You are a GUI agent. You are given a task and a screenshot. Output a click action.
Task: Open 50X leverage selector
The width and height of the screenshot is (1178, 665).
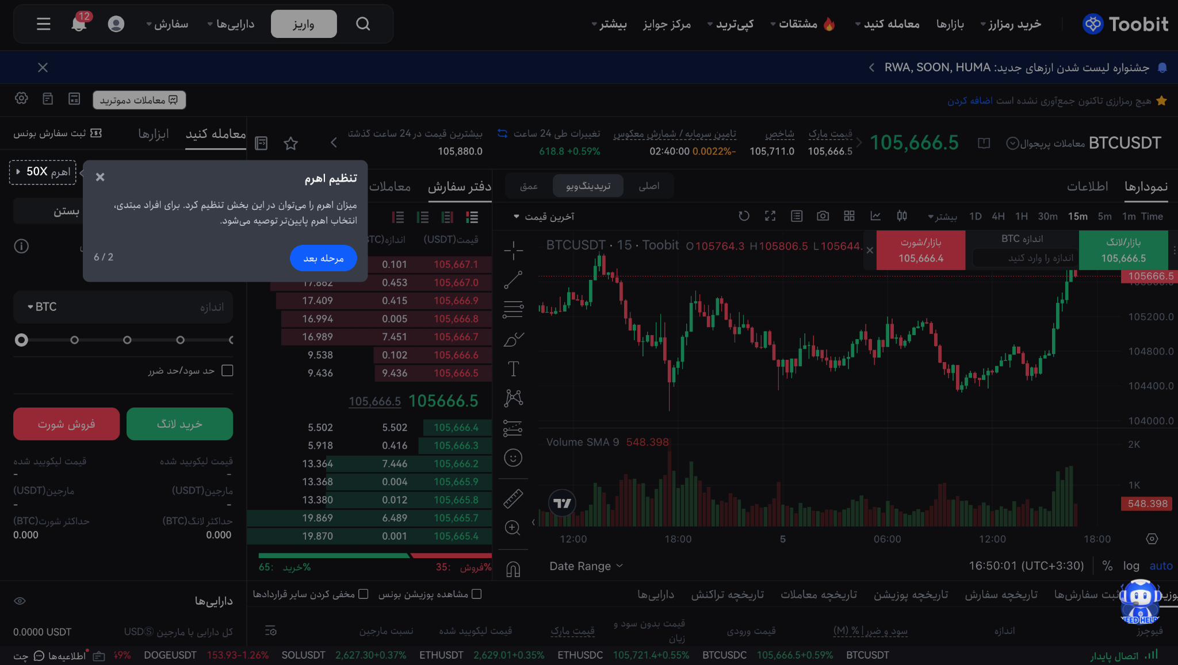pyautogui.click(x=43, y=172)
